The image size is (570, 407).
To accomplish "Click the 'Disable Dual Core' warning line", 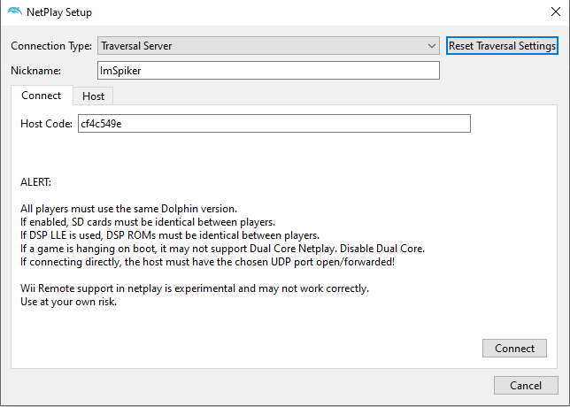I will click(222, 249).
